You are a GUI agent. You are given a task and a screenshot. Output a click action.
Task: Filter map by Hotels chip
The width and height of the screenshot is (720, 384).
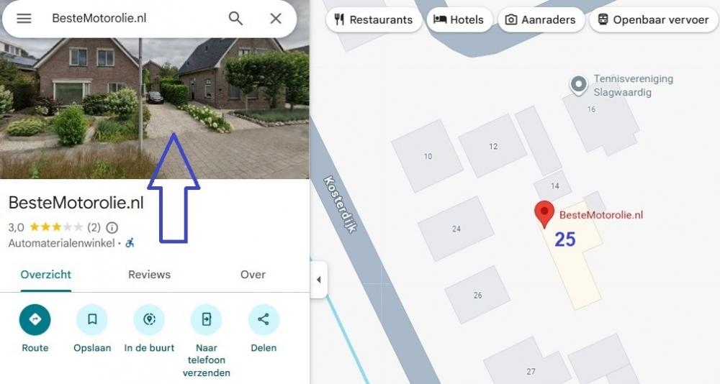459,19
